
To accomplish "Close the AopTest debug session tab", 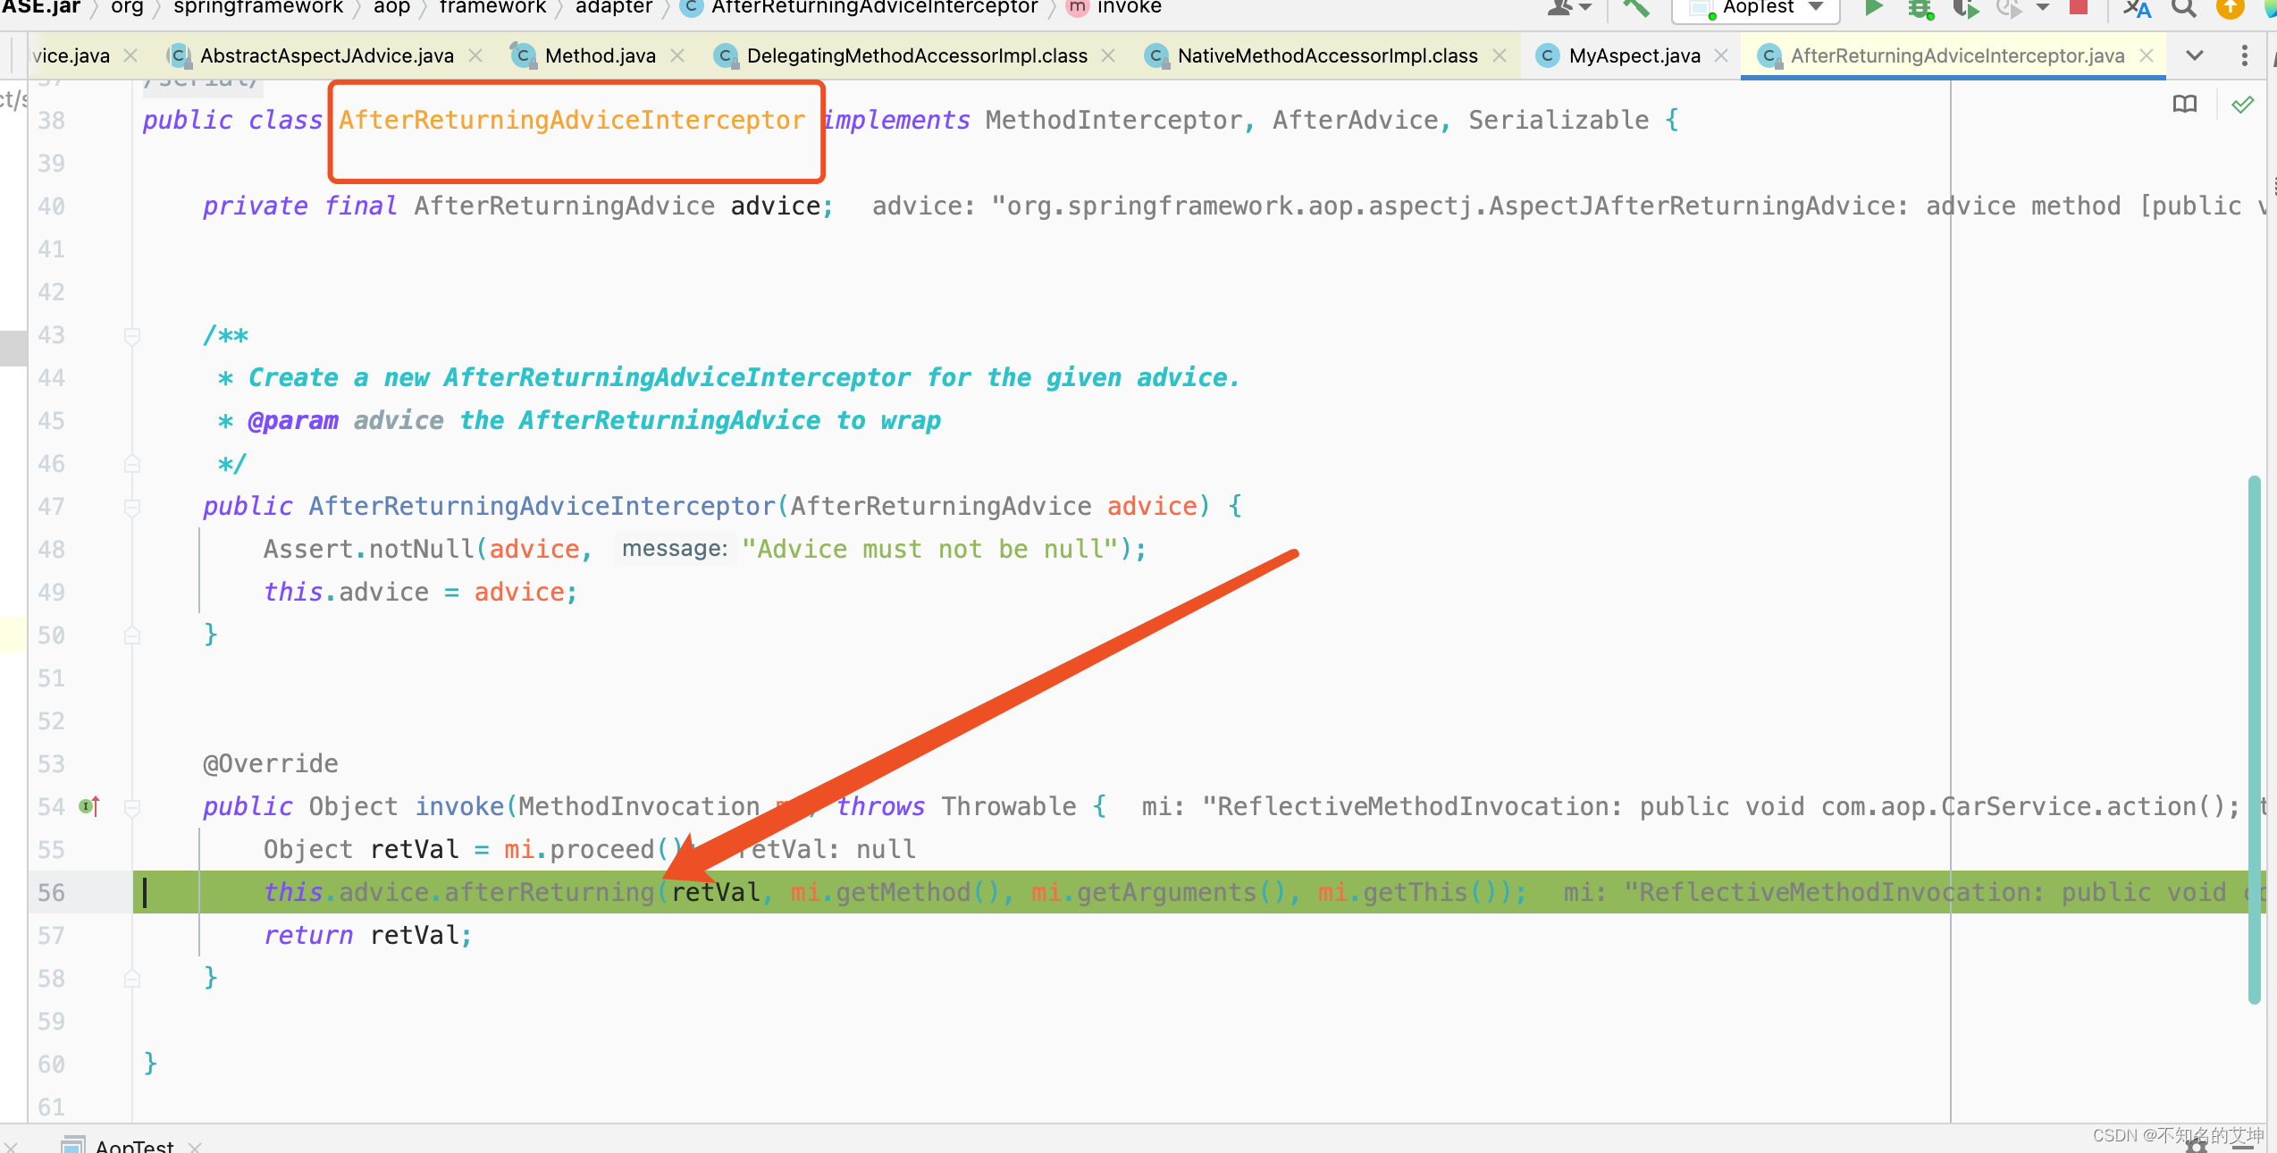I will point(196,1147).
